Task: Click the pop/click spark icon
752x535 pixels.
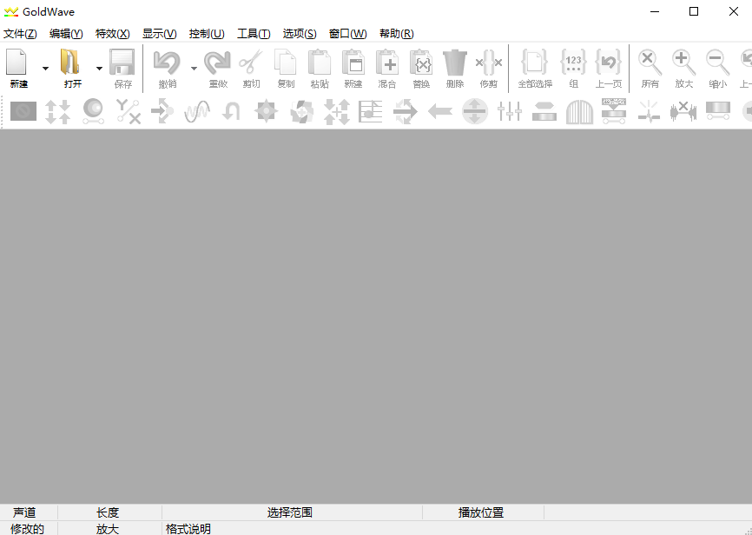Action: (x=649, y=111)
